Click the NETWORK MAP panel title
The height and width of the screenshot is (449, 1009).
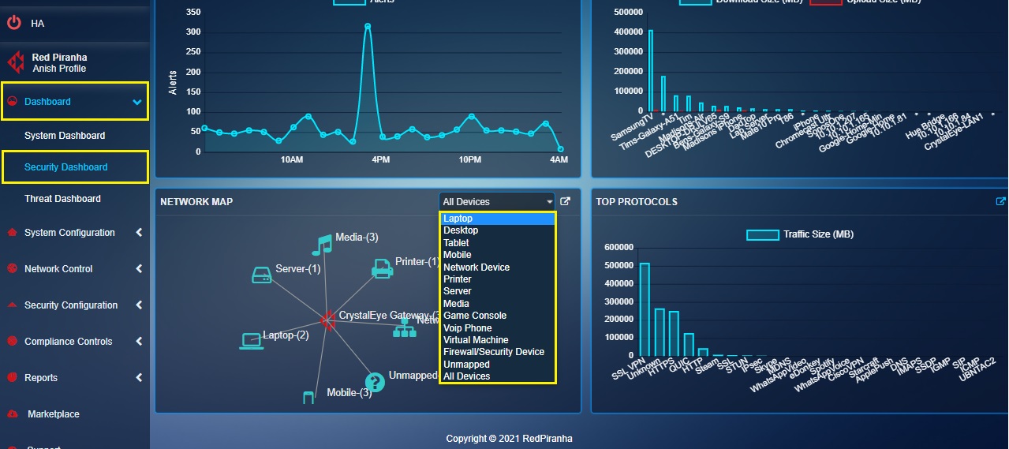(196, 202)
